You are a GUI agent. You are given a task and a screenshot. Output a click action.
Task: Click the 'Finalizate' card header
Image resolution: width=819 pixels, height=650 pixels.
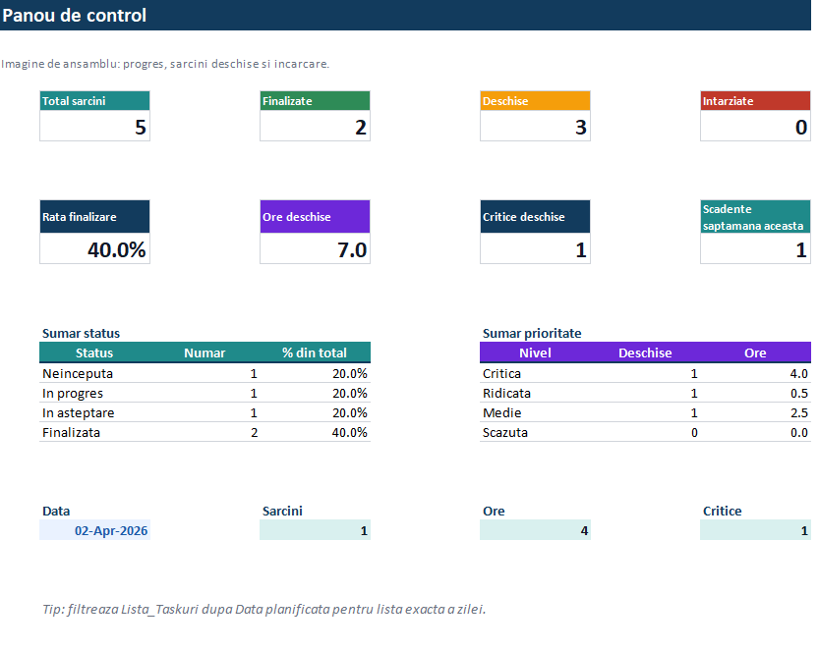click(315, 101)
